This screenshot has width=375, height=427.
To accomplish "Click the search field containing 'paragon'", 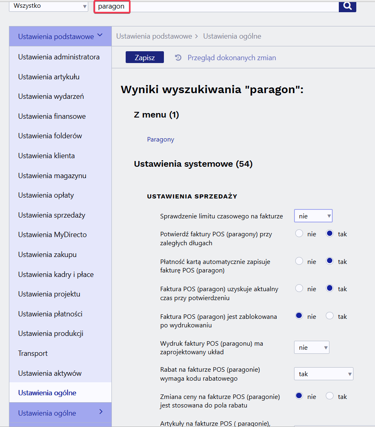I will 216,7.
